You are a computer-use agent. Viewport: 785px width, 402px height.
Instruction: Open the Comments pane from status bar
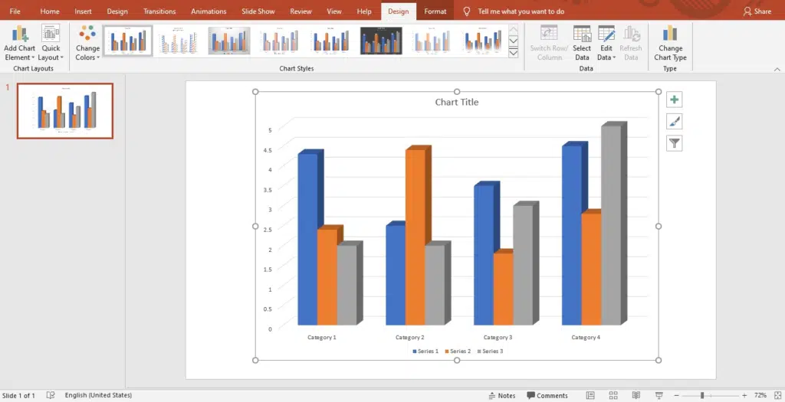point(547,396)
